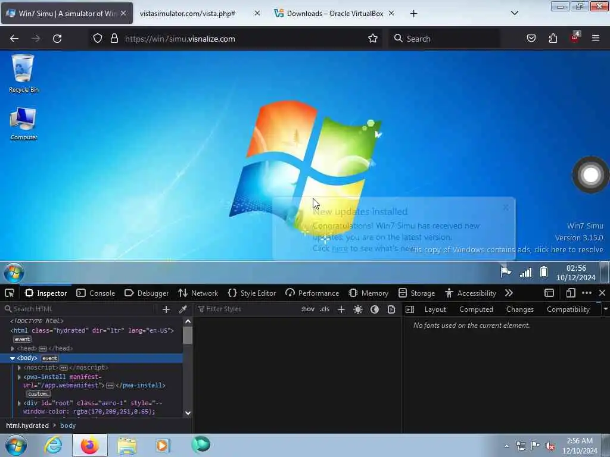List all tabs dropdown chevron
The height and width of the screenshot is (457, 610).
[x=514, y=13]
